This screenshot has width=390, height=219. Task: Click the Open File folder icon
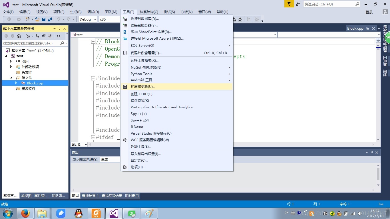coord(37,19)
